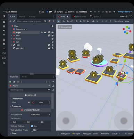Run the project with play icon

click(x=91, y=11)
